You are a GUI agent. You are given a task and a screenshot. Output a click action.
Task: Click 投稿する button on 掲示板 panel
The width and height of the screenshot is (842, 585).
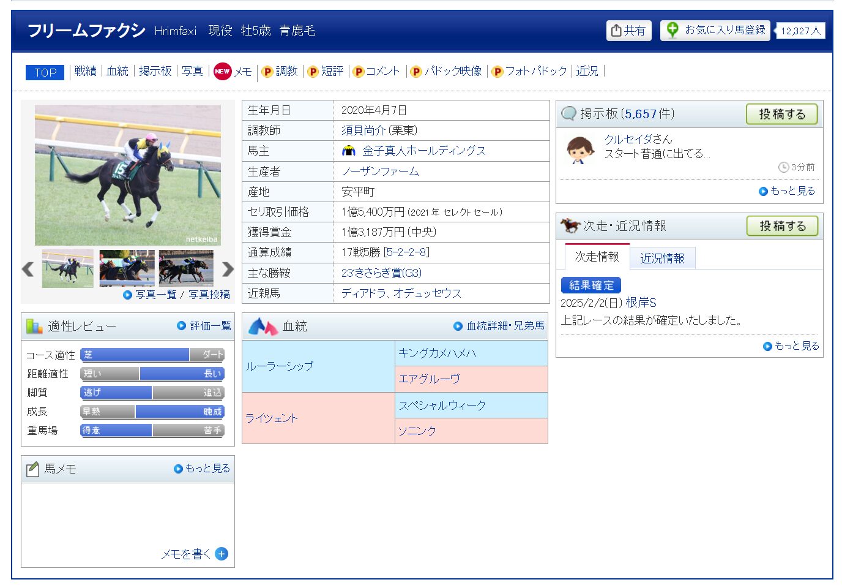pyautogui.click(x=781, y=114)
